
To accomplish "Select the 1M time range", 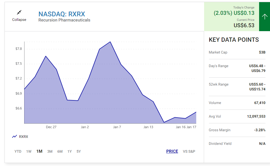I will pyautogui.click(x=39, y=151).
